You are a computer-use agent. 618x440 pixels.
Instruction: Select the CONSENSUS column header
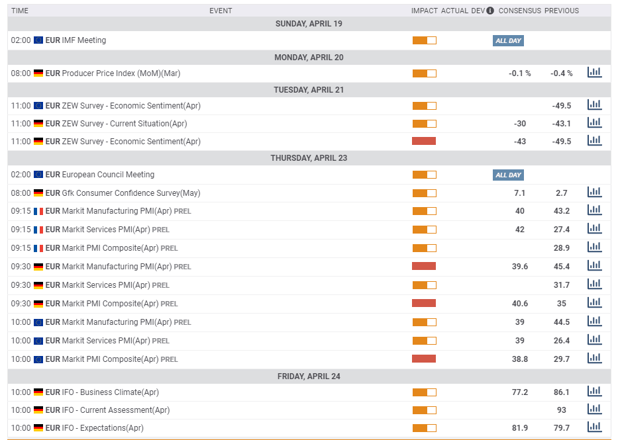click(519, 11)
